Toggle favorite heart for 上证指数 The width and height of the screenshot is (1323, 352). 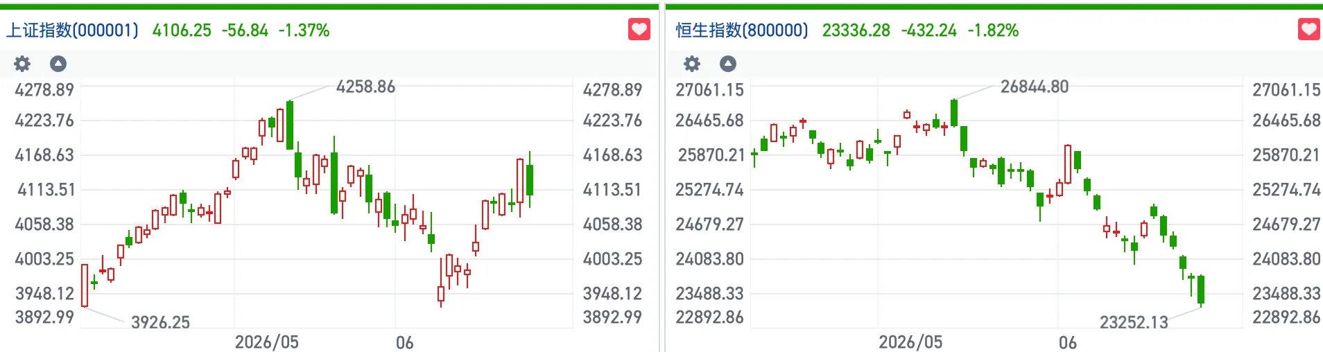click(639, 30)
